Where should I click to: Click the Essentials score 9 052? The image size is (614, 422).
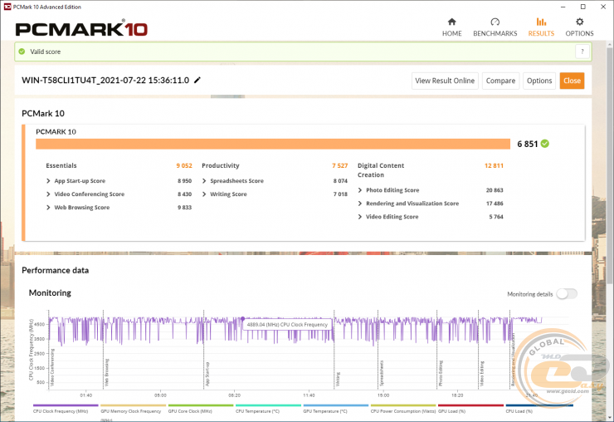point(184,165)
